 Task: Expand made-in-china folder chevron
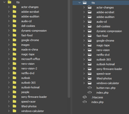coord(9,50)
